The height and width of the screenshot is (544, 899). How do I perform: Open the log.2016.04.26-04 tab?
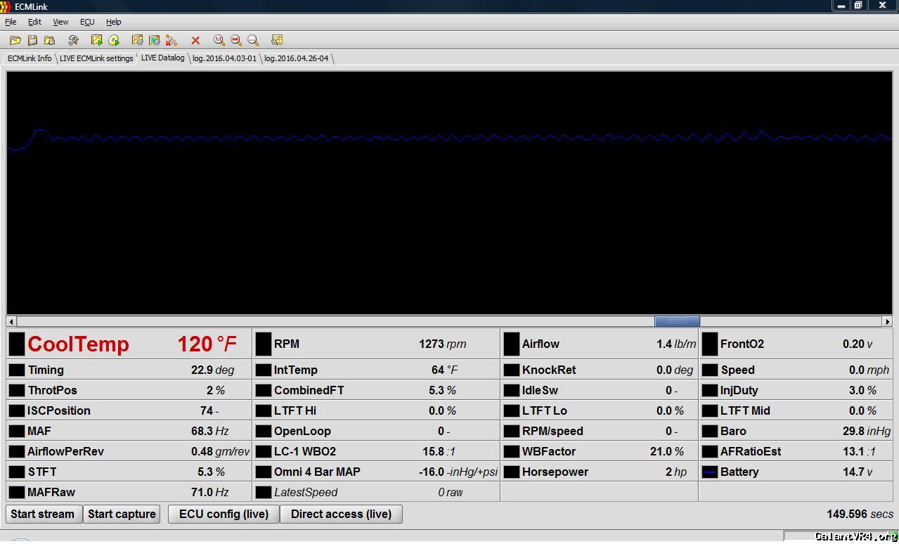pyautogui.click(x=296, y=58)
